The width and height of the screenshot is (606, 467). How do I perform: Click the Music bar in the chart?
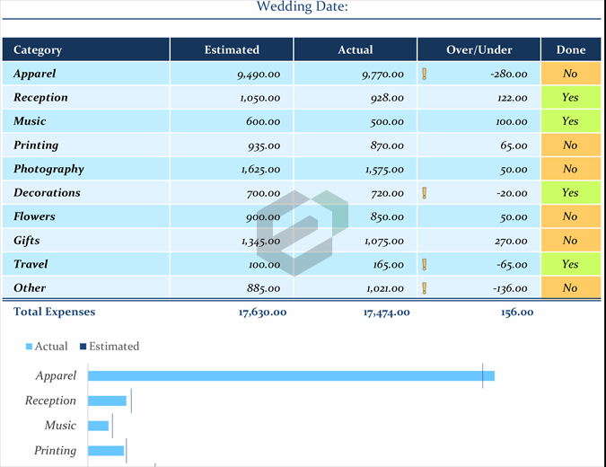coord(98,426)
